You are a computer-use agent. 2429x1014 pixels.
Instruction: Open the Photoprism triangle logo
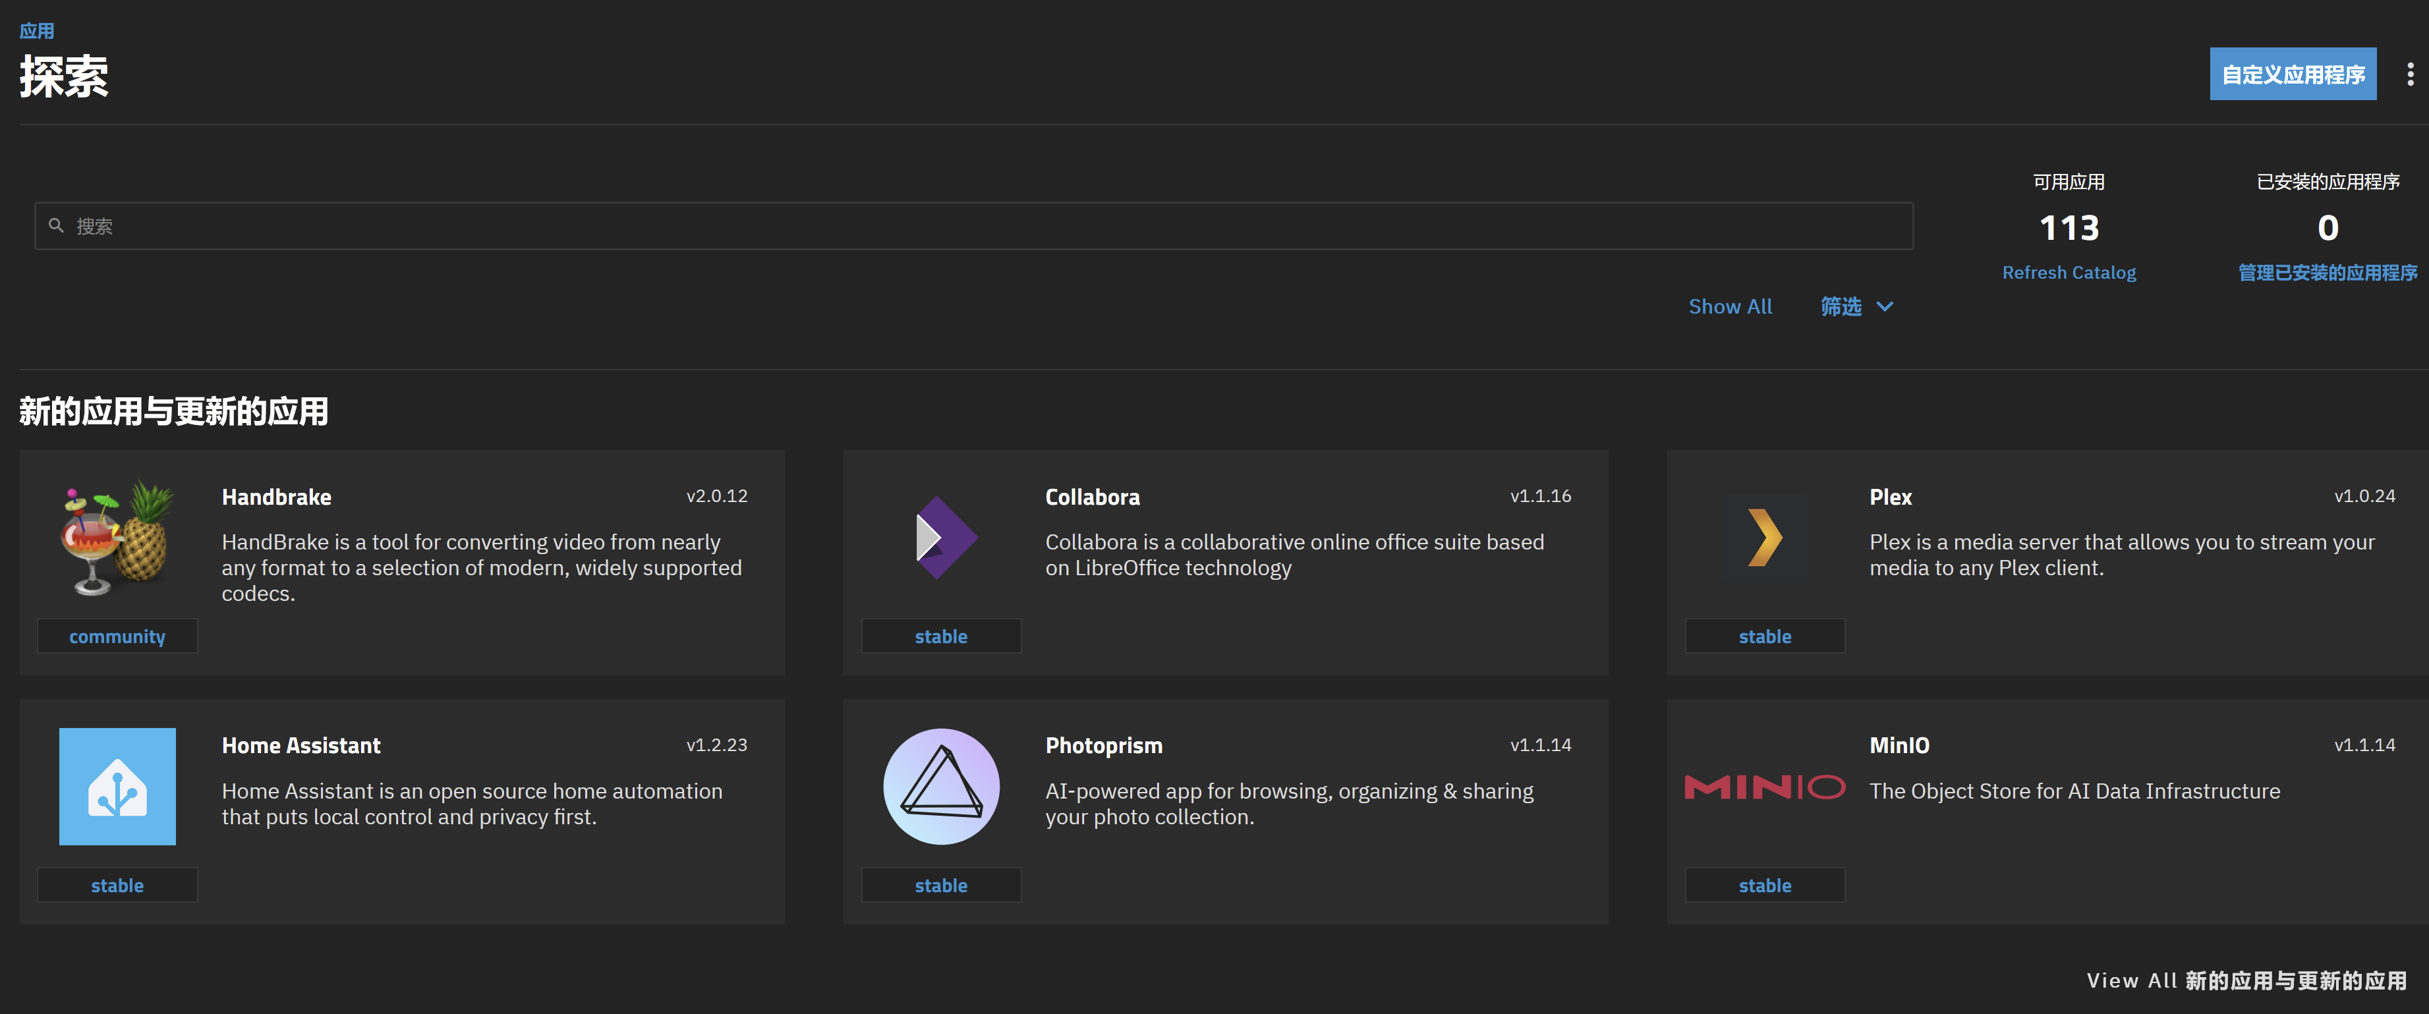click(x=941, y=786)
